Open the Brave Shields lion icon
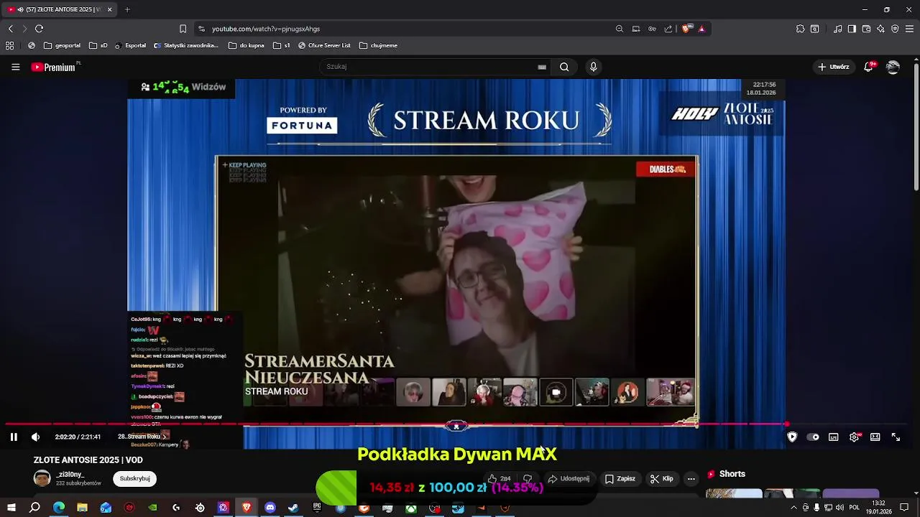The image size is (920, 517). pos(686,29)
